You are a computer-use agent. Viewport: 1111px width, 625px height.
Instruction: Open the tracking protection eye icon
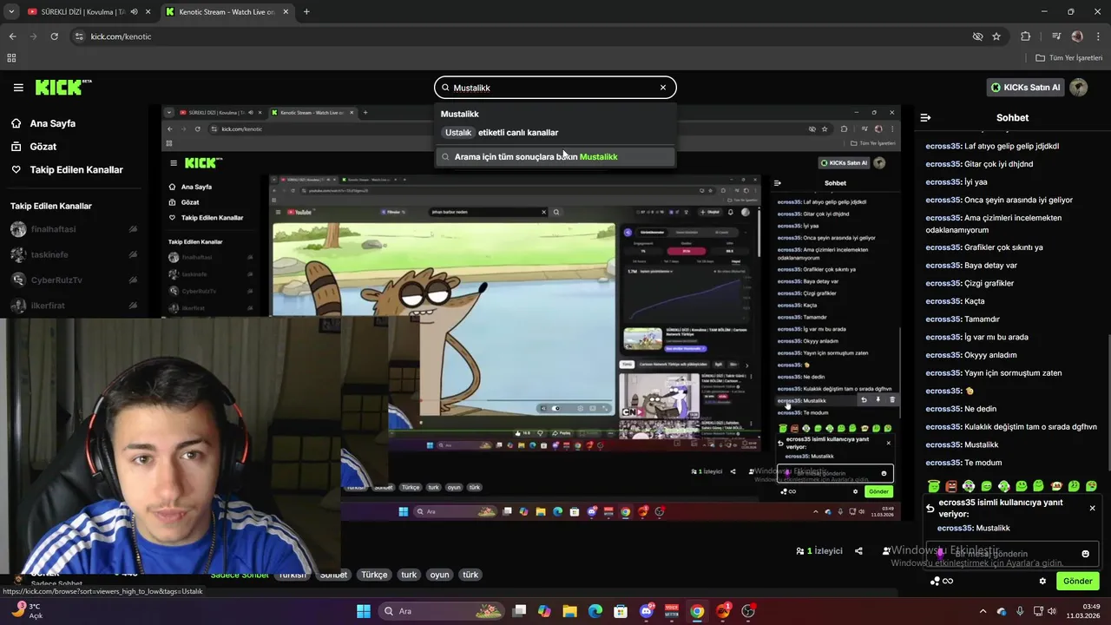(977, 36)
